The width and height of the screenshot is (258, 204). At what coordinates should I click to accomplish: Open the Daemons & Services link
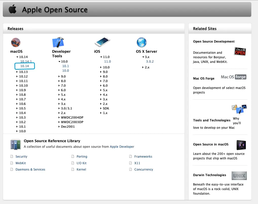30,170
